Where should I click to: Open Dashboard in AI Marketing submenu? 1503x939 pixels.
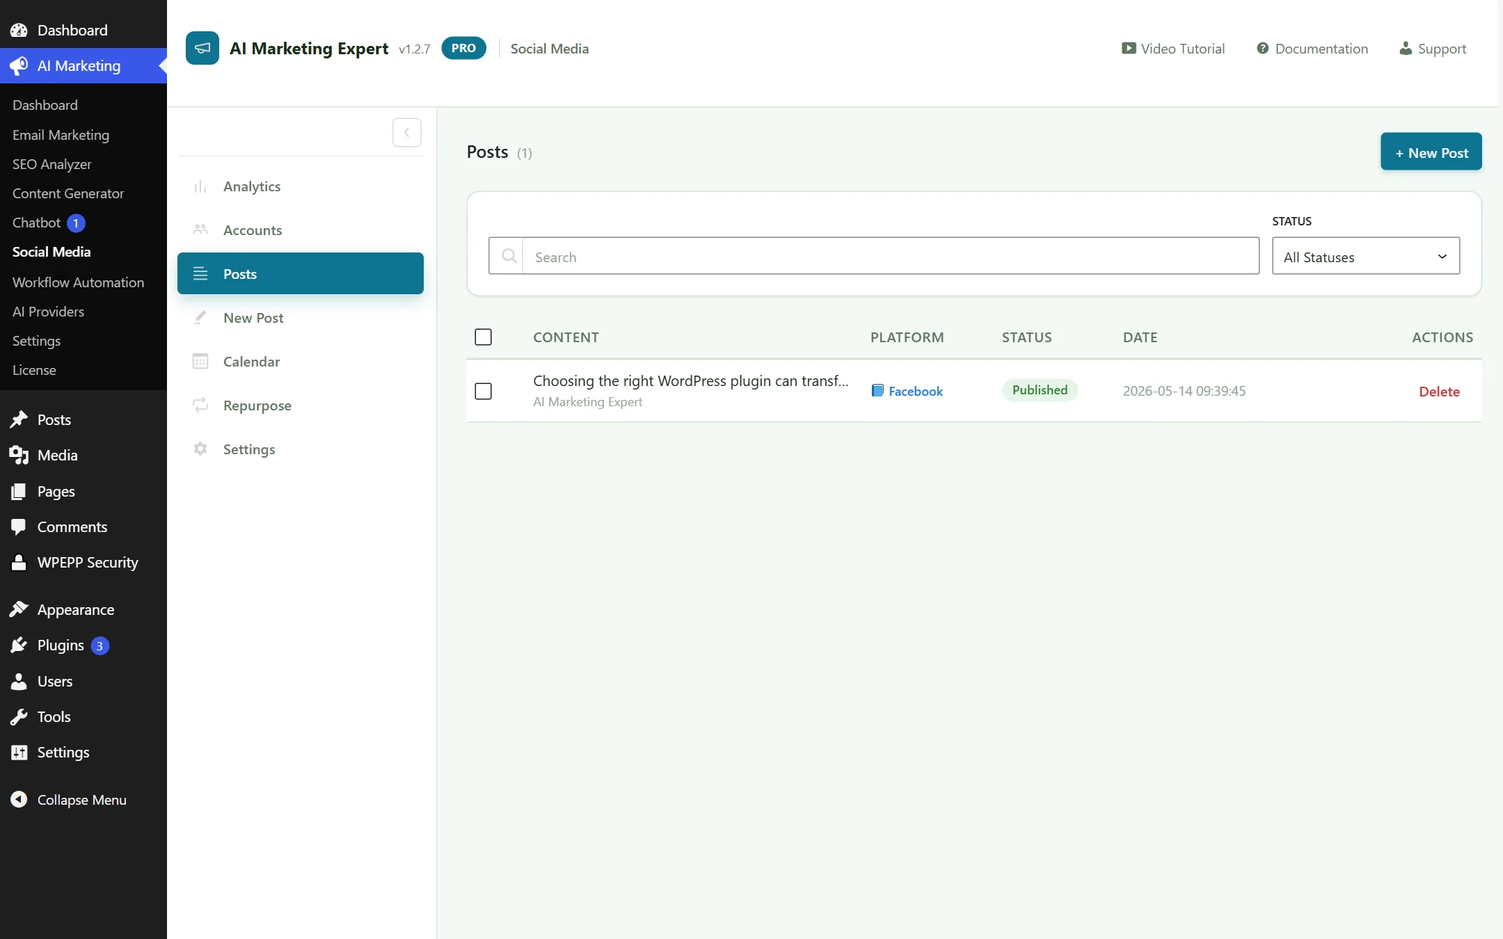pos(45,105)
